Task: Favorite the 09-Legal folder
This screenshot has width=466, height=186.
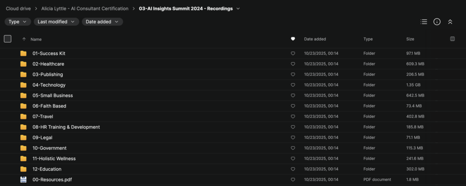Action: pyautogui.click(x=293, y=137)
